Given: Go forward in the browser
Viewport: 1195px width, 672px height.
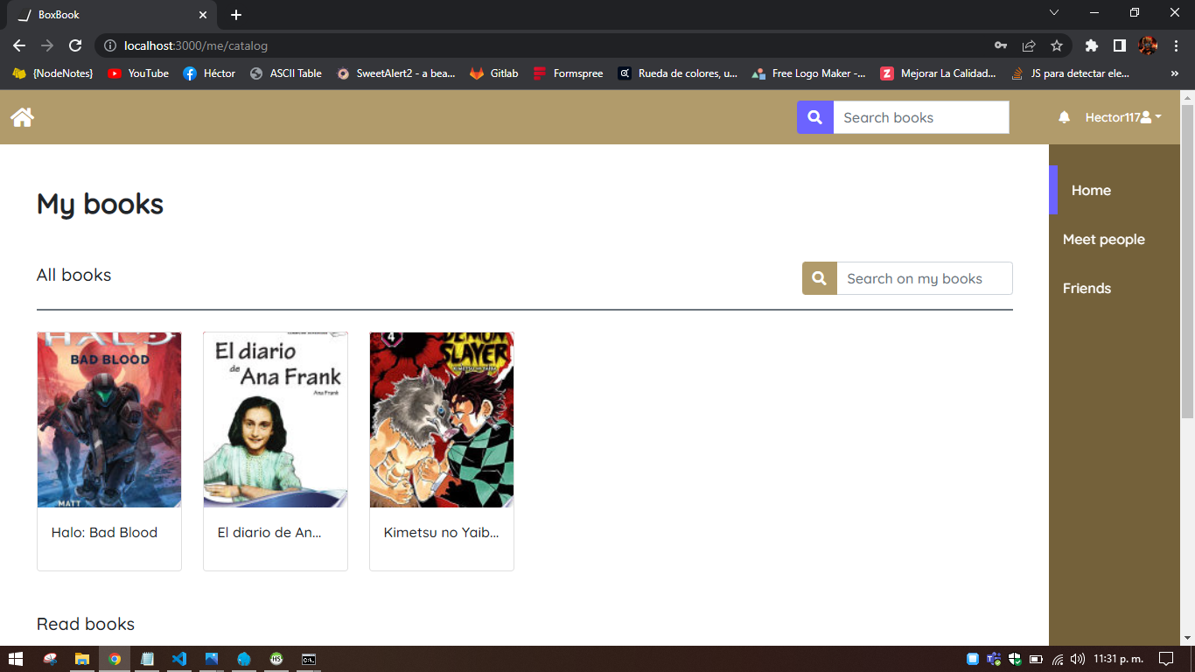Looking at the screenshot, I should 47,45.
